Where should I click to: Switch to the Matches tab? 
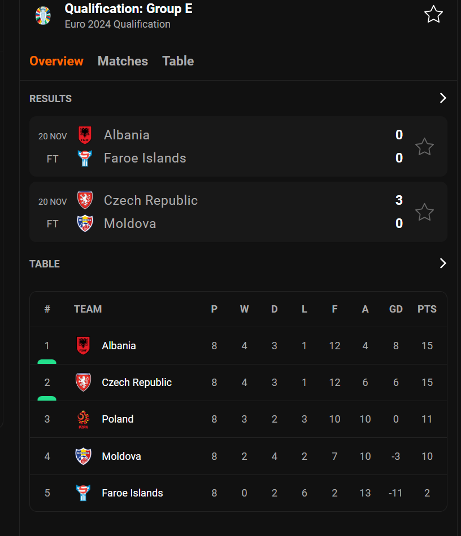pos(123,61)
